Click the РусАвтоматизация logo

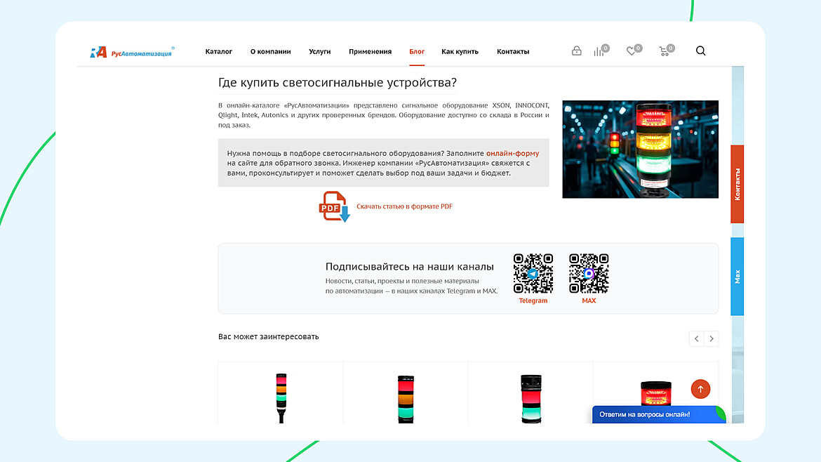132,52
